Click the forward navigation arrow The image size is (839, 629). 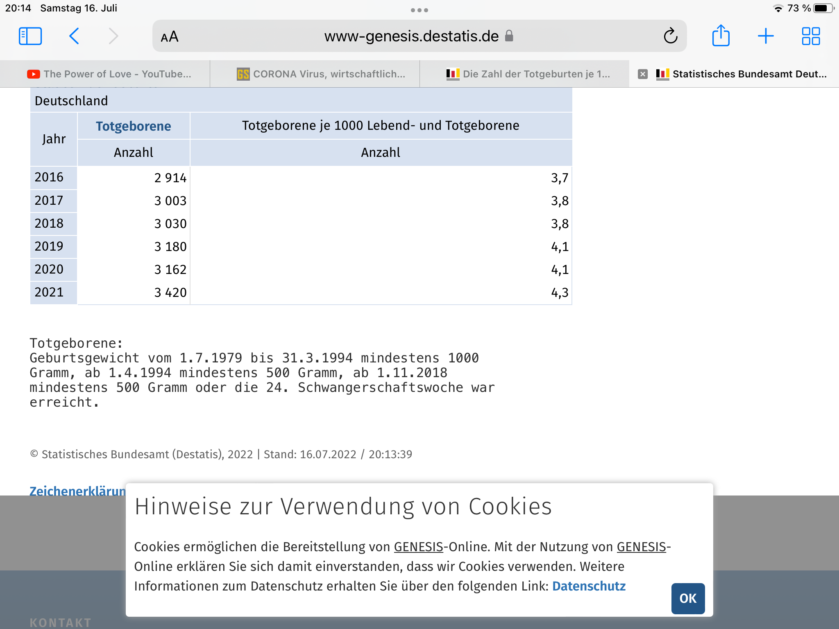113,36
